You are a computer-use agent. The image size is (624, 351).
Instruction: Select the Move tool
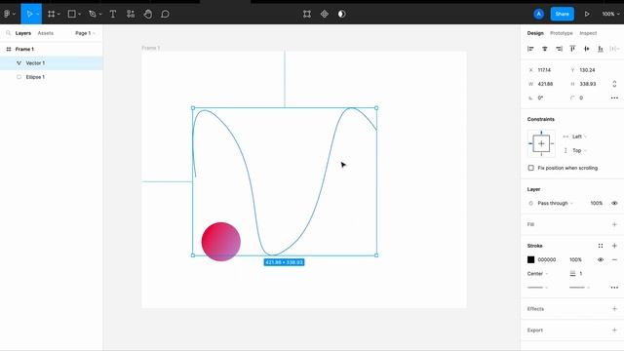click(x=29, y=14)
